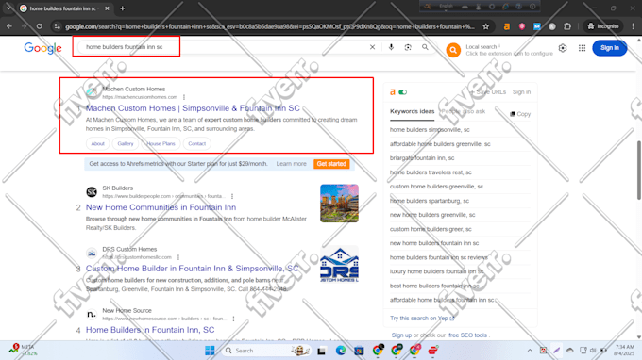This screenshot has width=642, height=360.
Task: Toggle the Ahrefs sidebar green switch
Action: [403, 92]
